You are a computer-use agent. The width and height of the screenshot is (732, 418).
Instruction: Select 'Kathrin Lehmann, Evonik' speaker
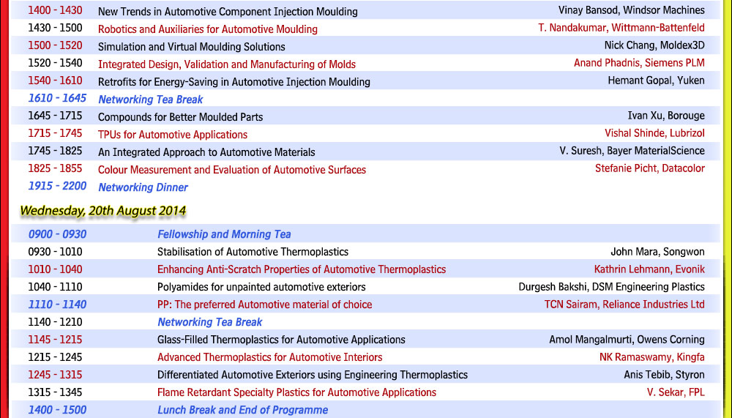click(649, 269)
